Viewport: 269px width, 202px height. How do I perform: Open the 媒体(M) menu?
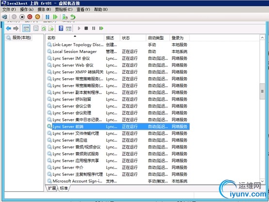(x=44, y=9)
